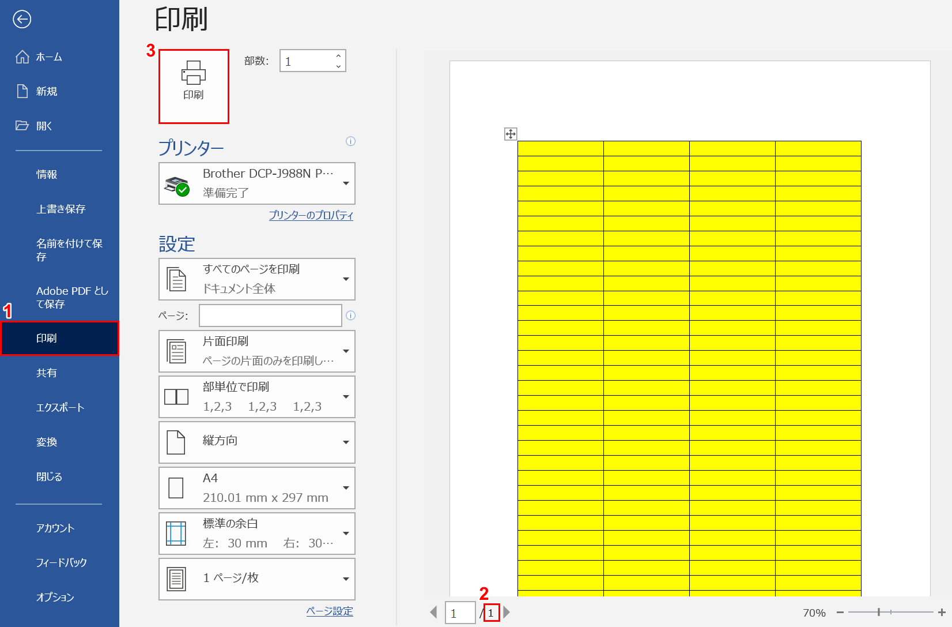The image size is (952, 627).
Task: Open the Brother DCP-J988N printer dropdown
Action: click(x=257, y=183)
